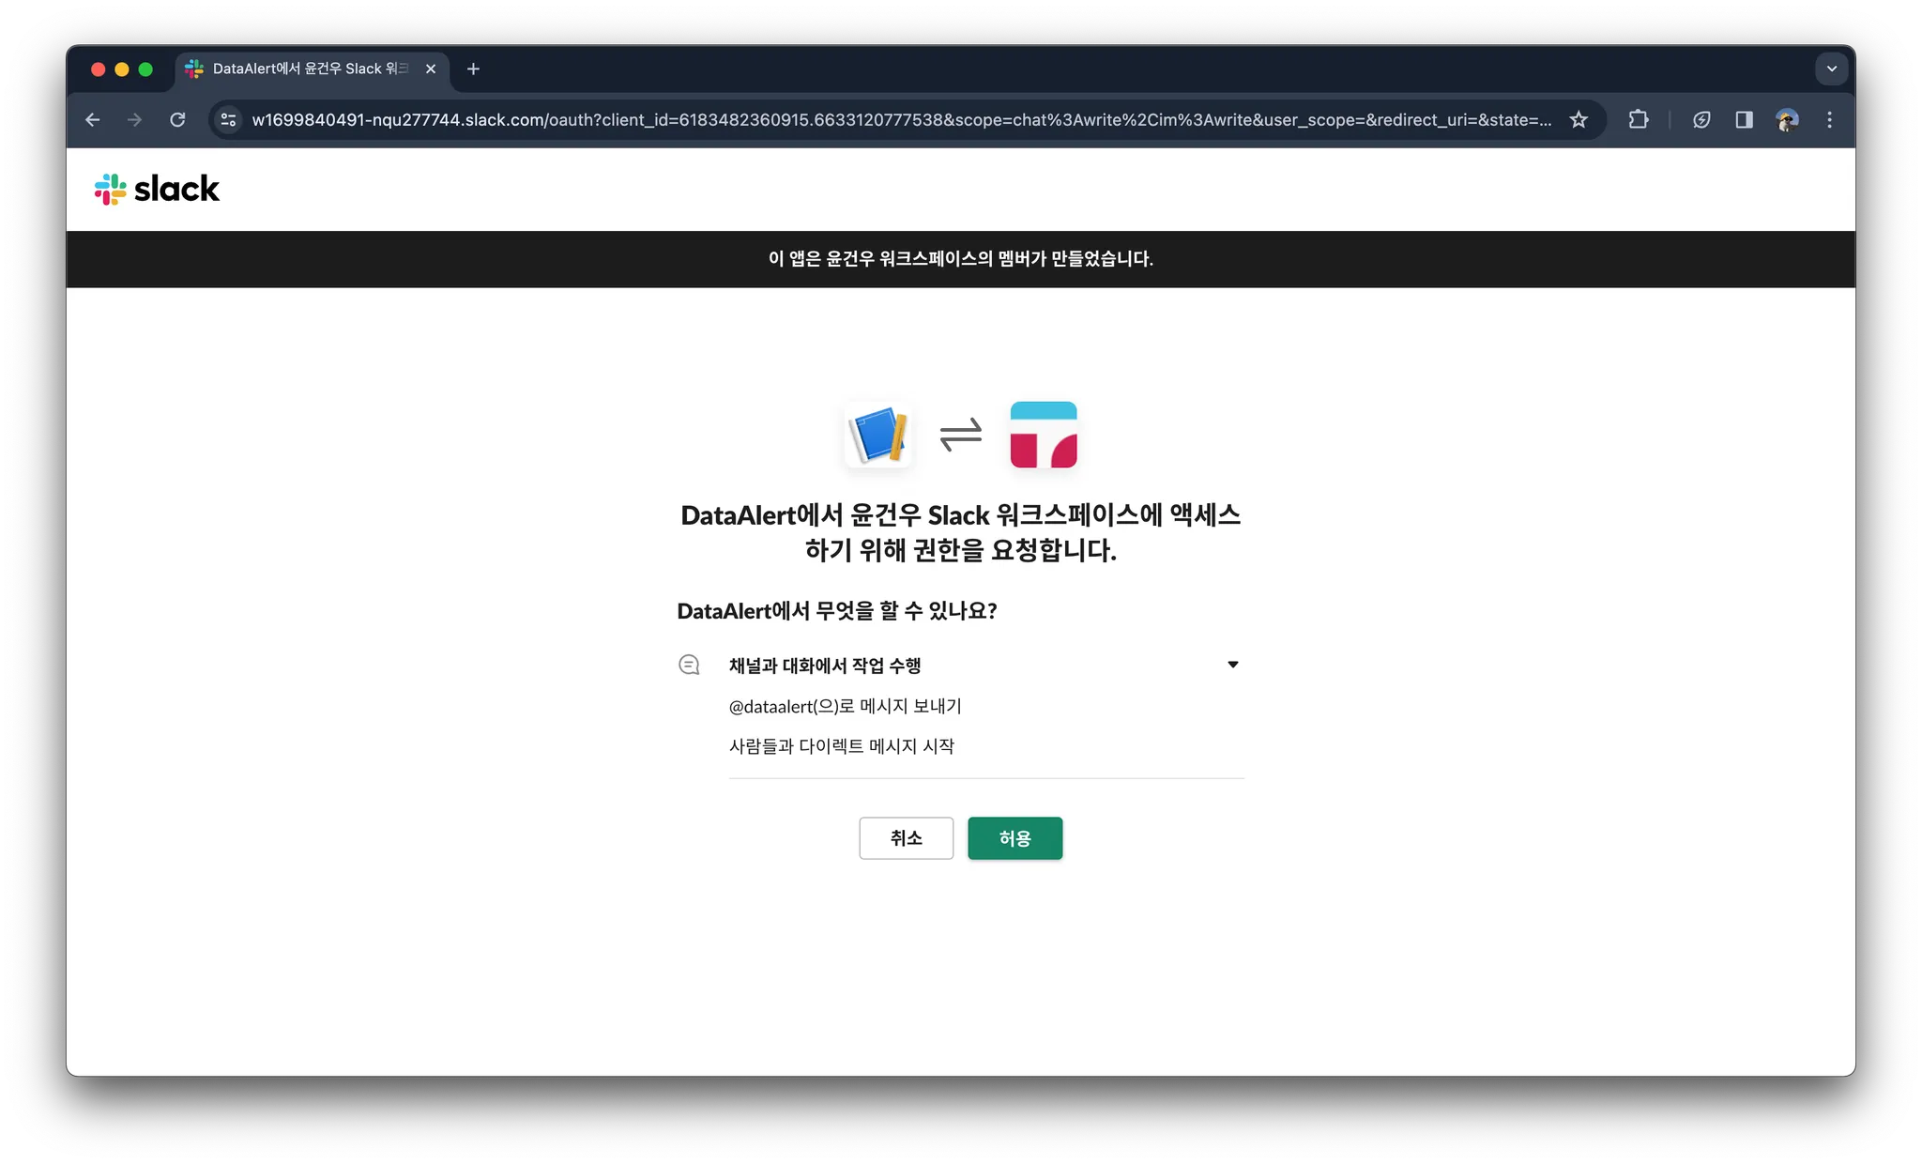Open the browser side panel icon

1744,120
